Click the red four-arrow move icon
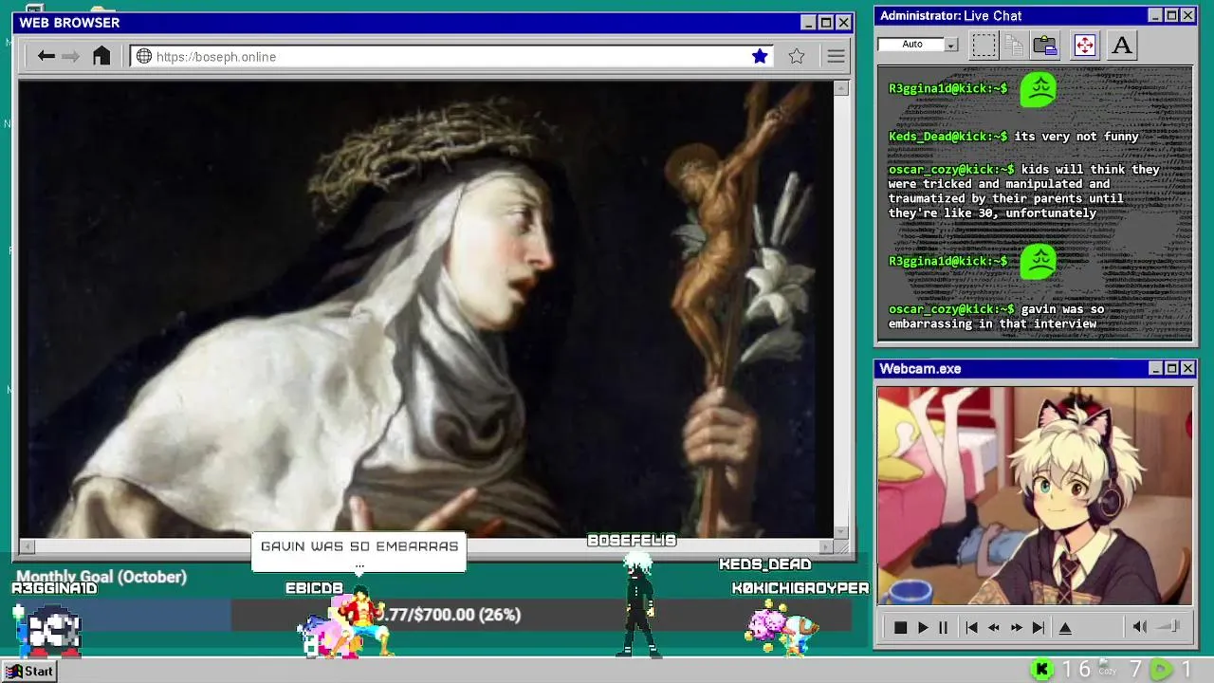Viewport: 1214px width, 683px height. (1084, 45)
